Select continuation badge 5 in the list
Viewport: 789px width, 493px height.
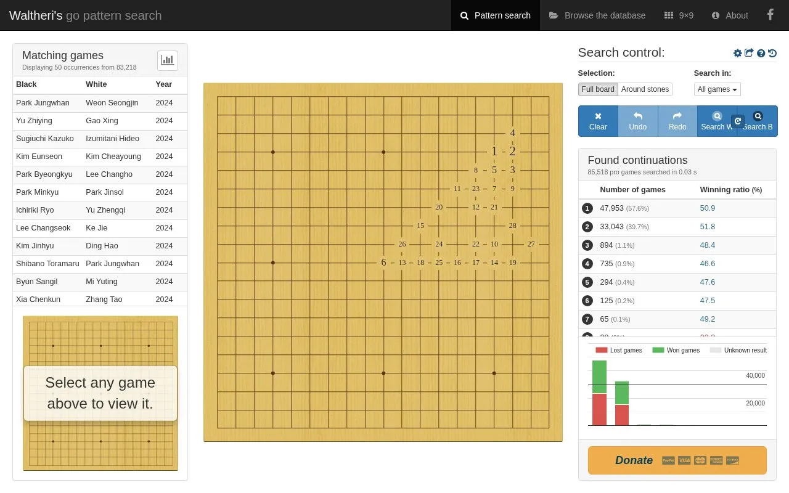pyautogui.click(x=587, y=282)
